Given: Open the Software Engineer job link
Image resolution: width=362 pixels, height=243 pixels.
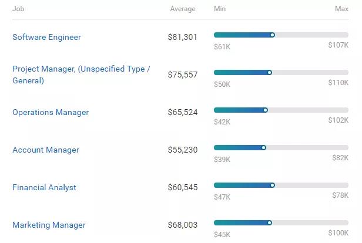Looking at the screenshot, I should (x=46, y=37).
